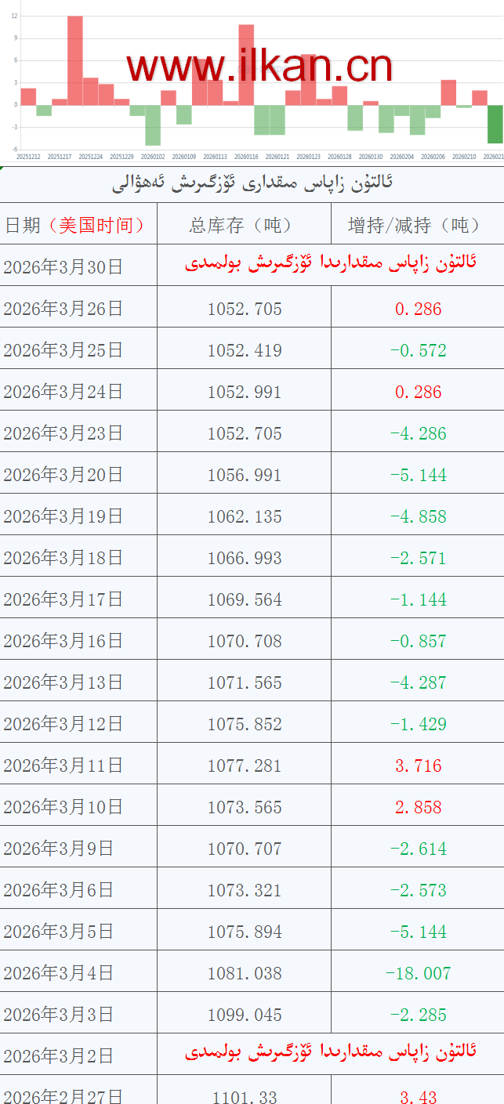Image resolution: width=504 pixels, height=1104 pixels.
Task: Select the 2026年3月26日 date cell
Action: click(63, 309)
